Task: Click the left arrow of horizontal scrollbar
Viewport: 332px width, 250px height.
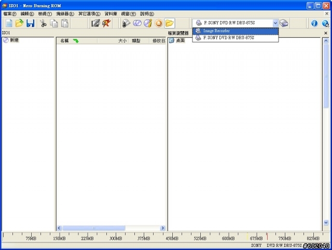Action: point(59,228)
